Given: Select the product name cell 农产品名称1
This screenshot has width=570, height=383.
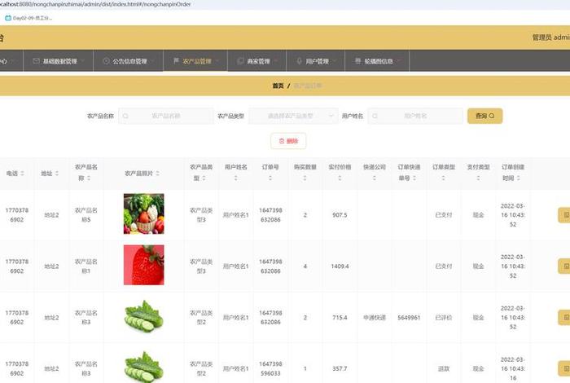Looking at the screenshot, I should 85,266.
